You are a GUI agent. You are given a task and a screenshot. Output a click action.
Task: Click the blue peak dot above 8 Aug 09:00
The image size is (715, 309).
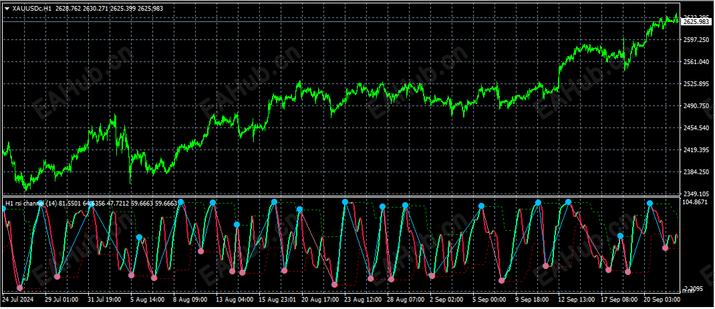(x=180, y=202)
